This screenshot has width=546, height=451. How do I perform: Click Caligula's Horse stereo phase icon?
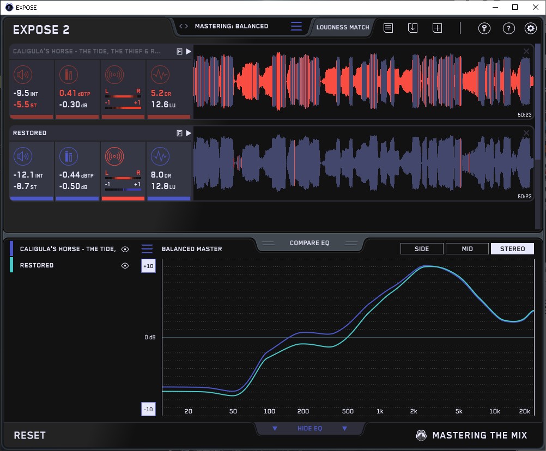click(114, 75)
